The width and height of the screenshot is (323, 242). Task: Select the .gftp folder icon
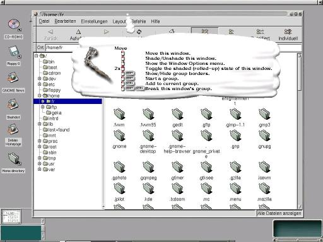[x=206, y=114]
